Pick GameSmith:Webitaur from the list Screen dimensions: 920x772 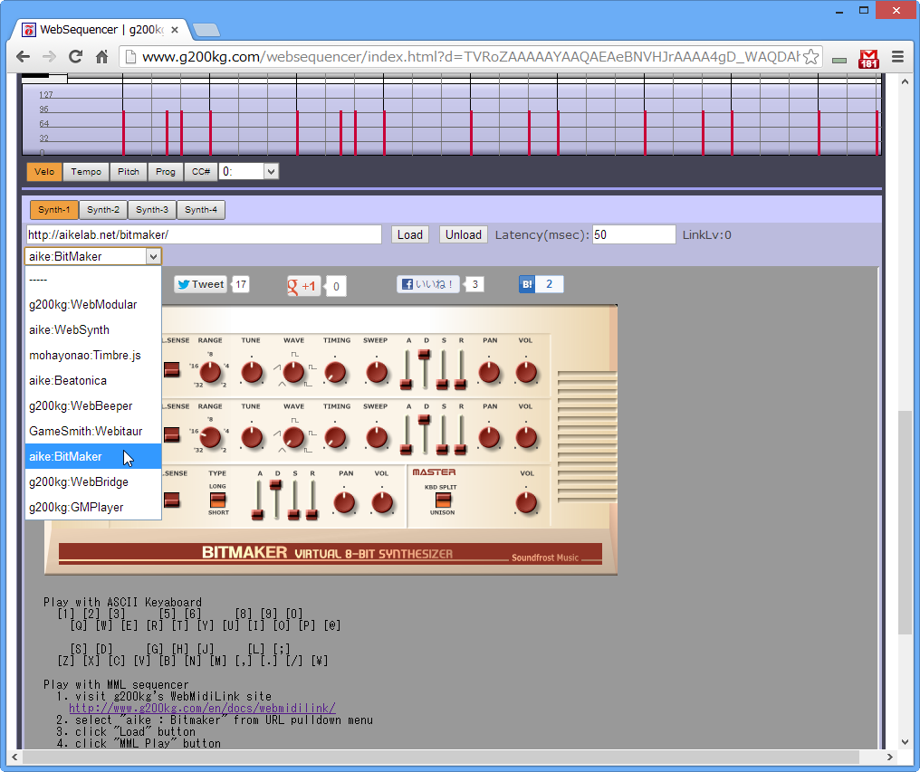[x=93, y=431]
